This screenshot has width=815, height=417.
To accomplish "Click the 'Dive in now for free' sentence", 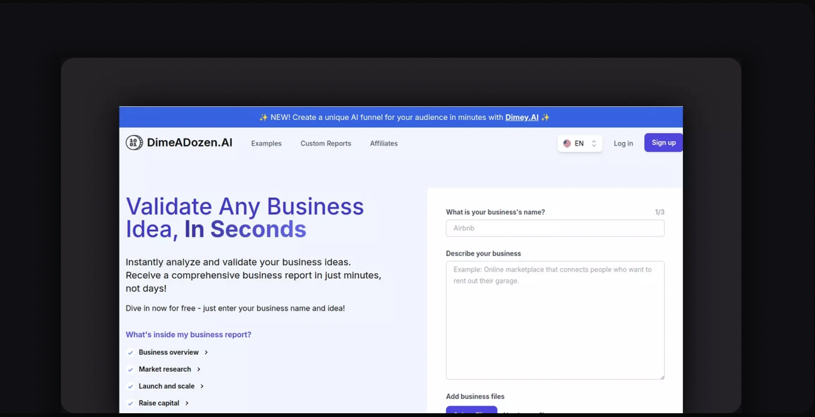I will (x=235, y=308).
